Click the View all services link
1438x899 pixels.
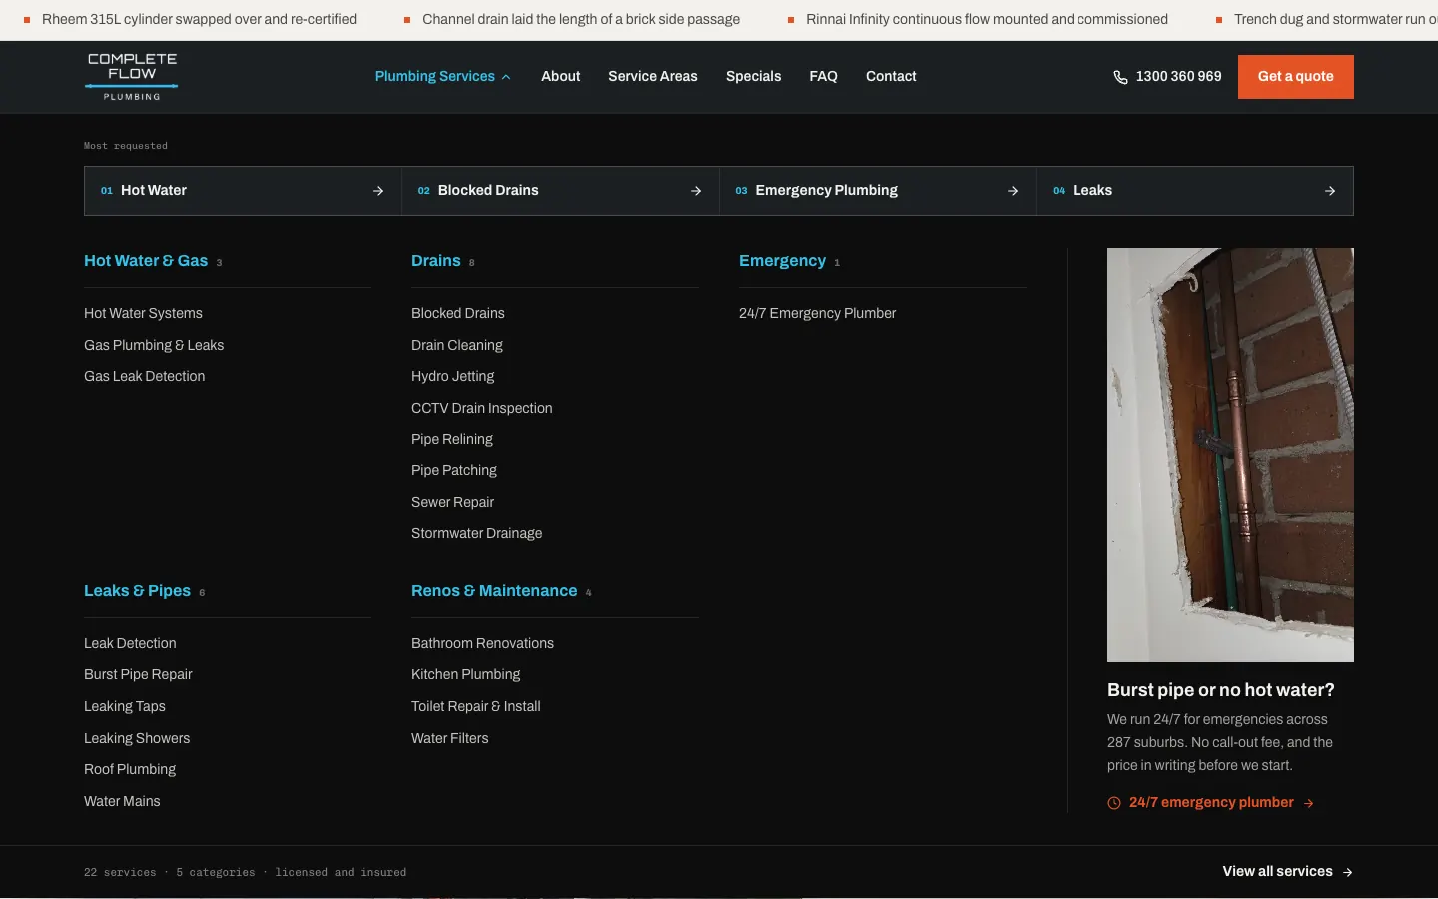click(x=1288, y=872)
